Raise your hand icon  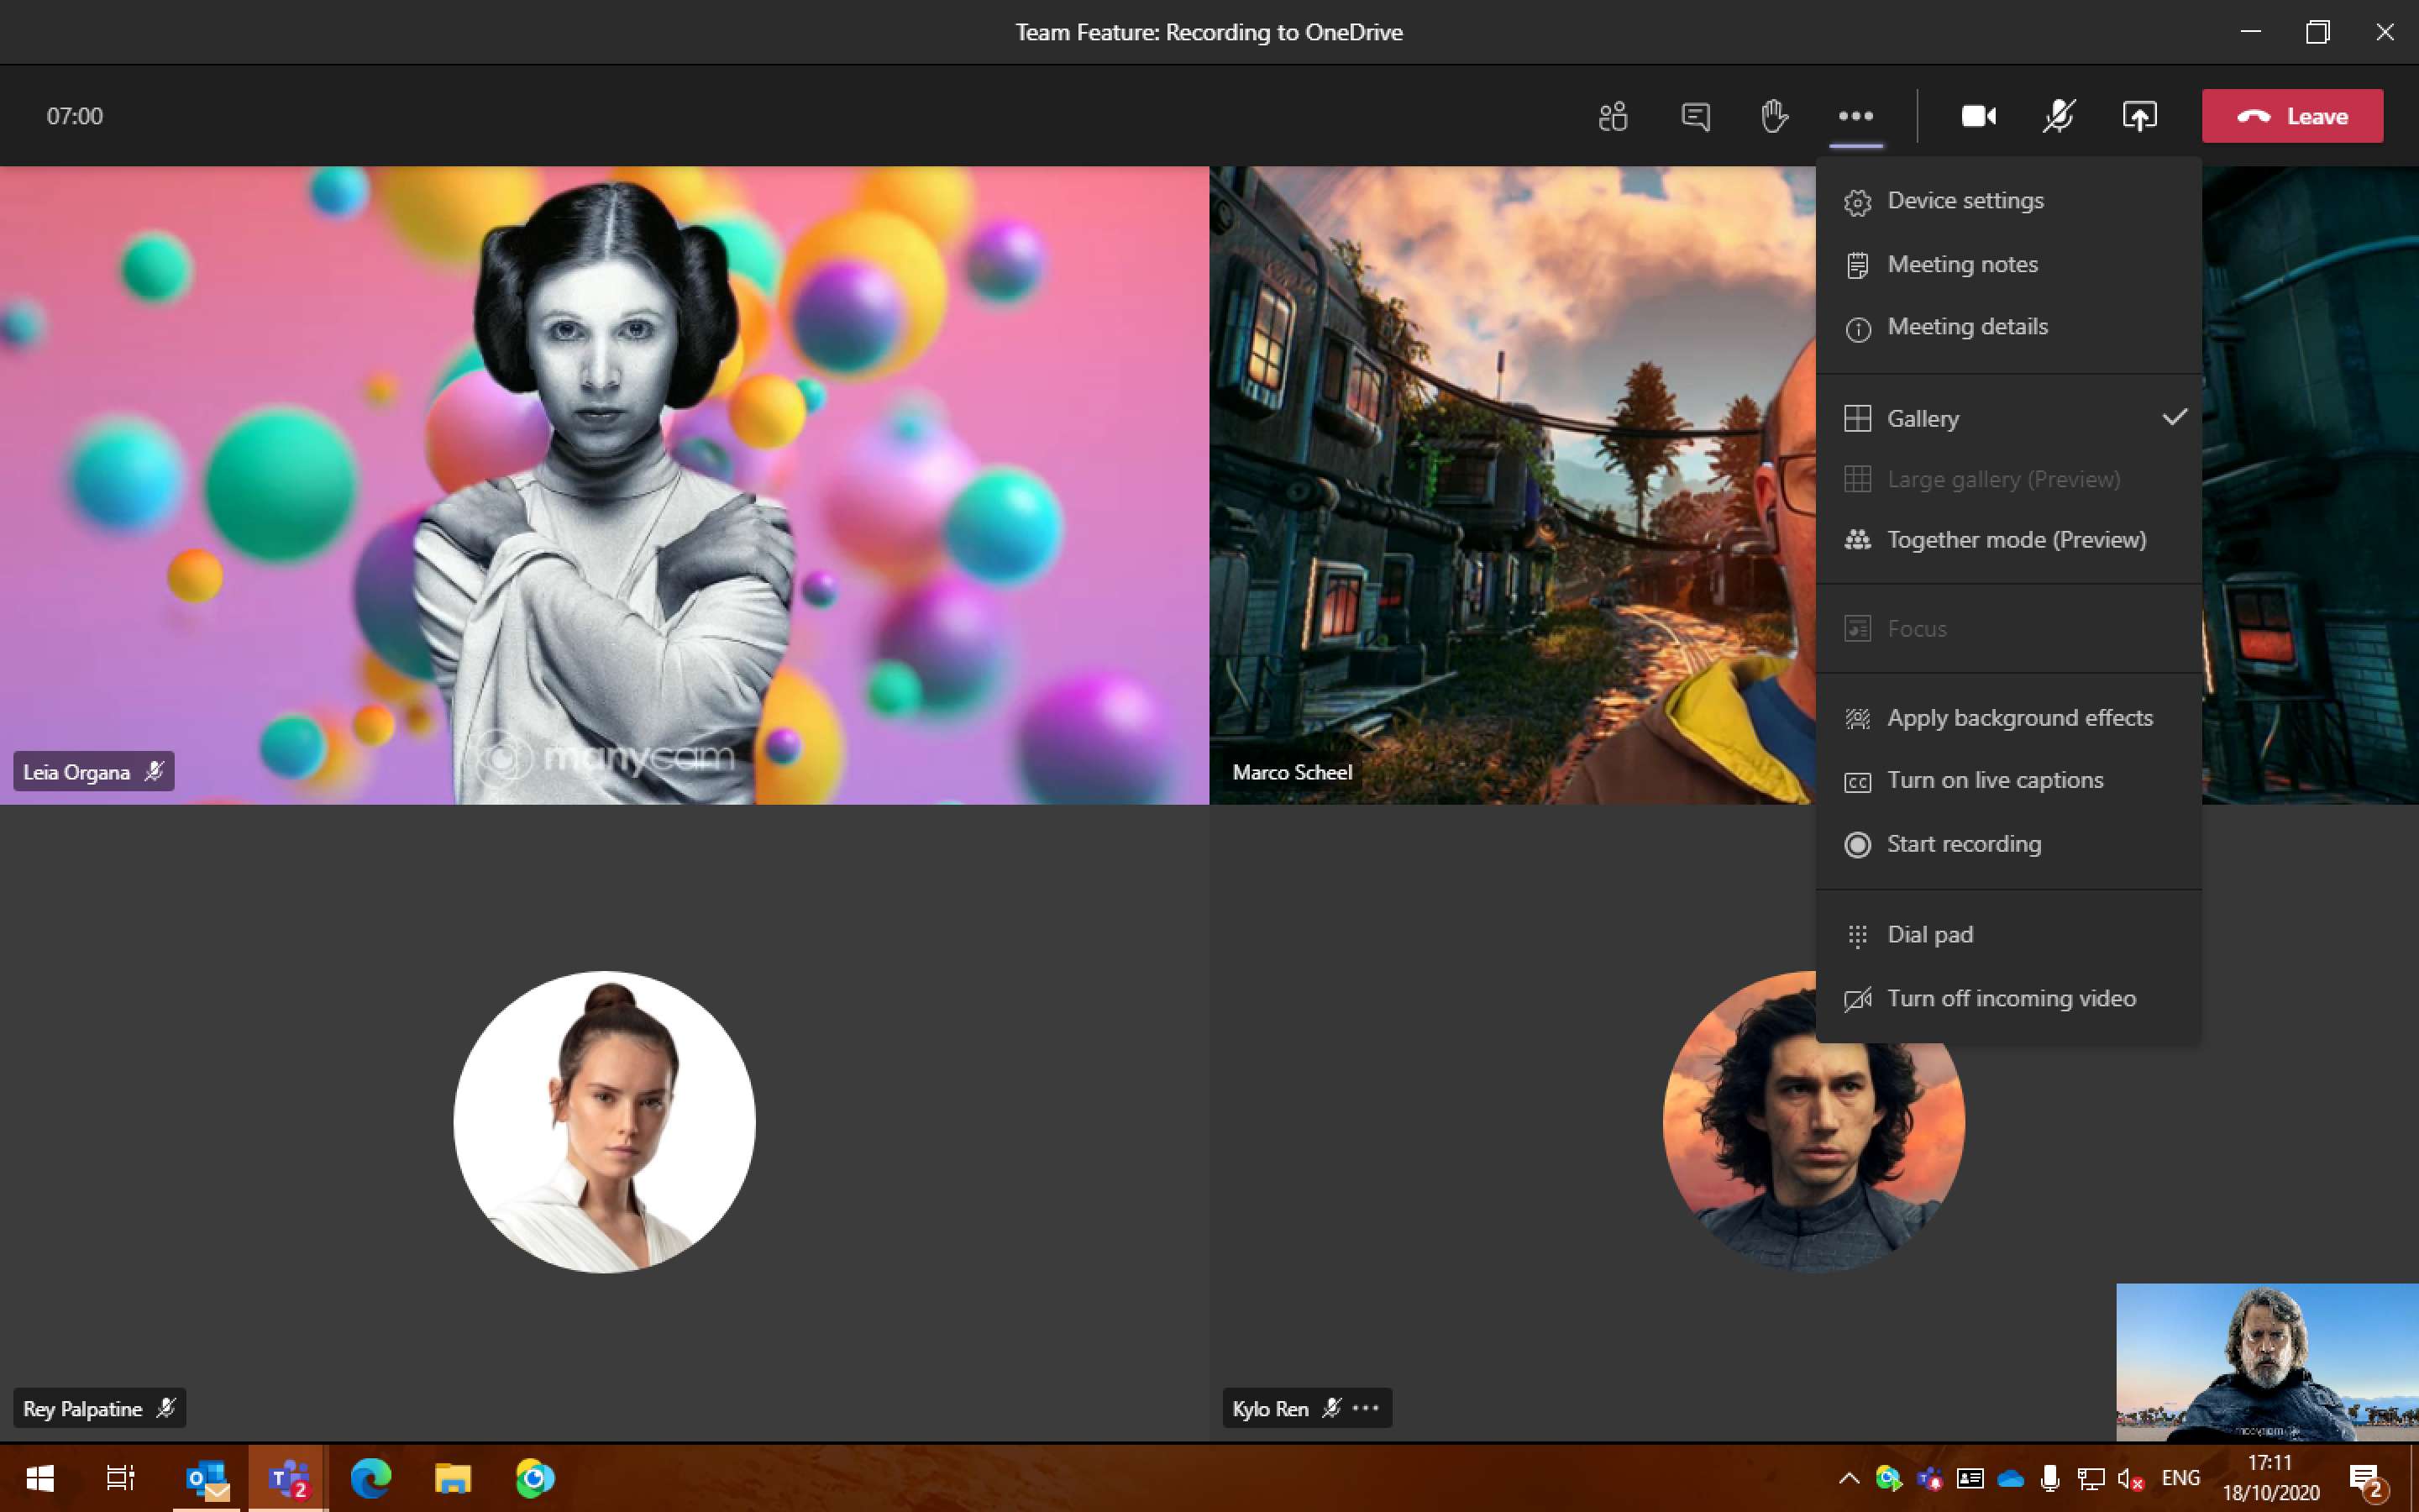1774,116
